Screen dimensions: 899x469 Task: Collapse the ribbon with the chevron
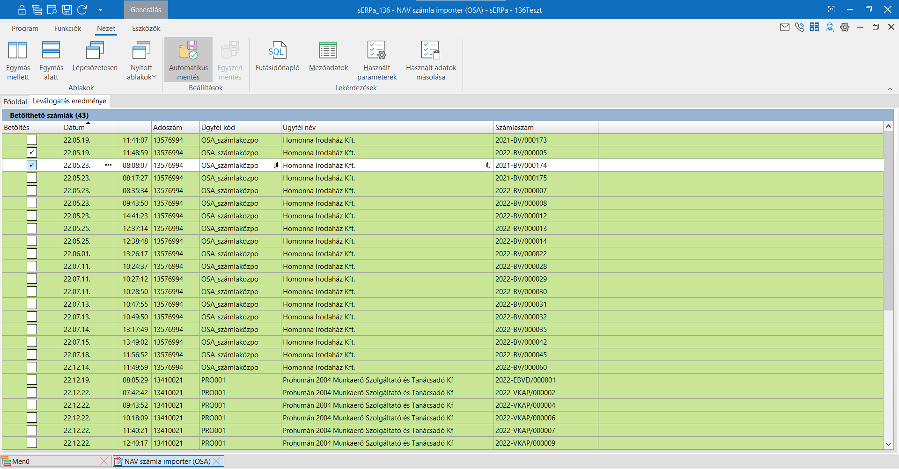pos(890,89)
